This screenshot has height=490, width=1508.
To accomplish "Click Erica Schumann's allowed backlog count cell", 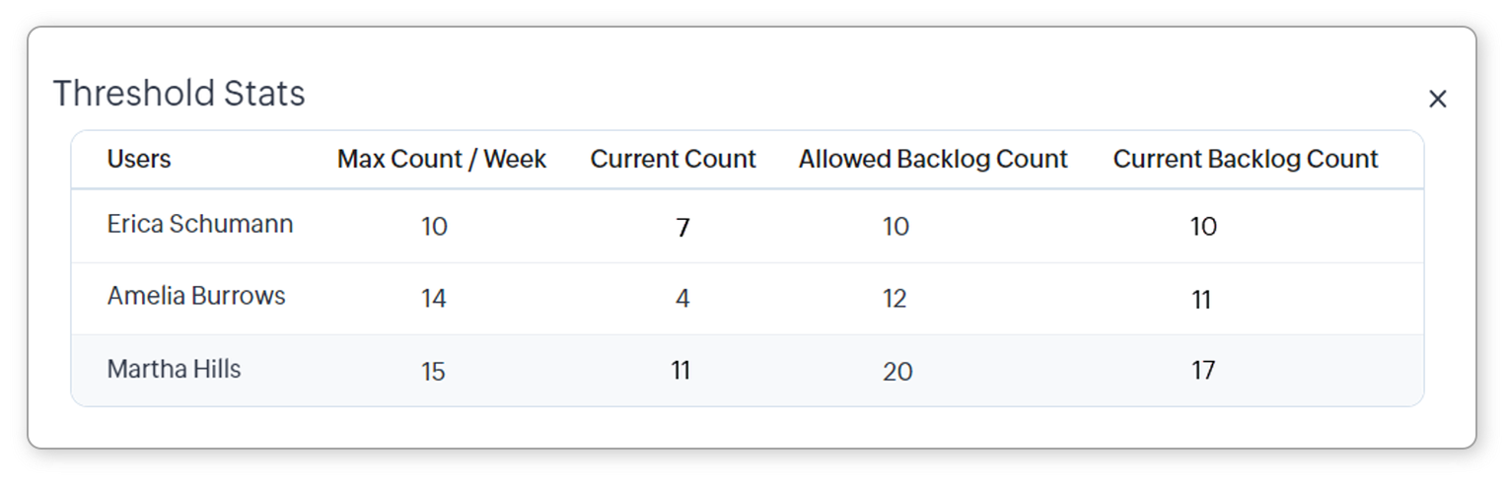I will [x=896, y=227].
